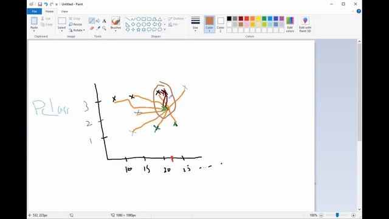Click the Cut scissors icon

coord(43,19)
